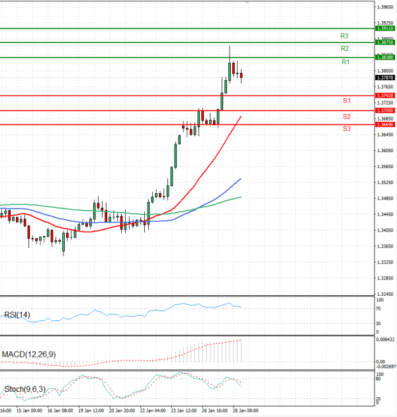The width and height of the screenshot is (397, 417).
Task: Select the S3 support label
Action: [346, 128]
